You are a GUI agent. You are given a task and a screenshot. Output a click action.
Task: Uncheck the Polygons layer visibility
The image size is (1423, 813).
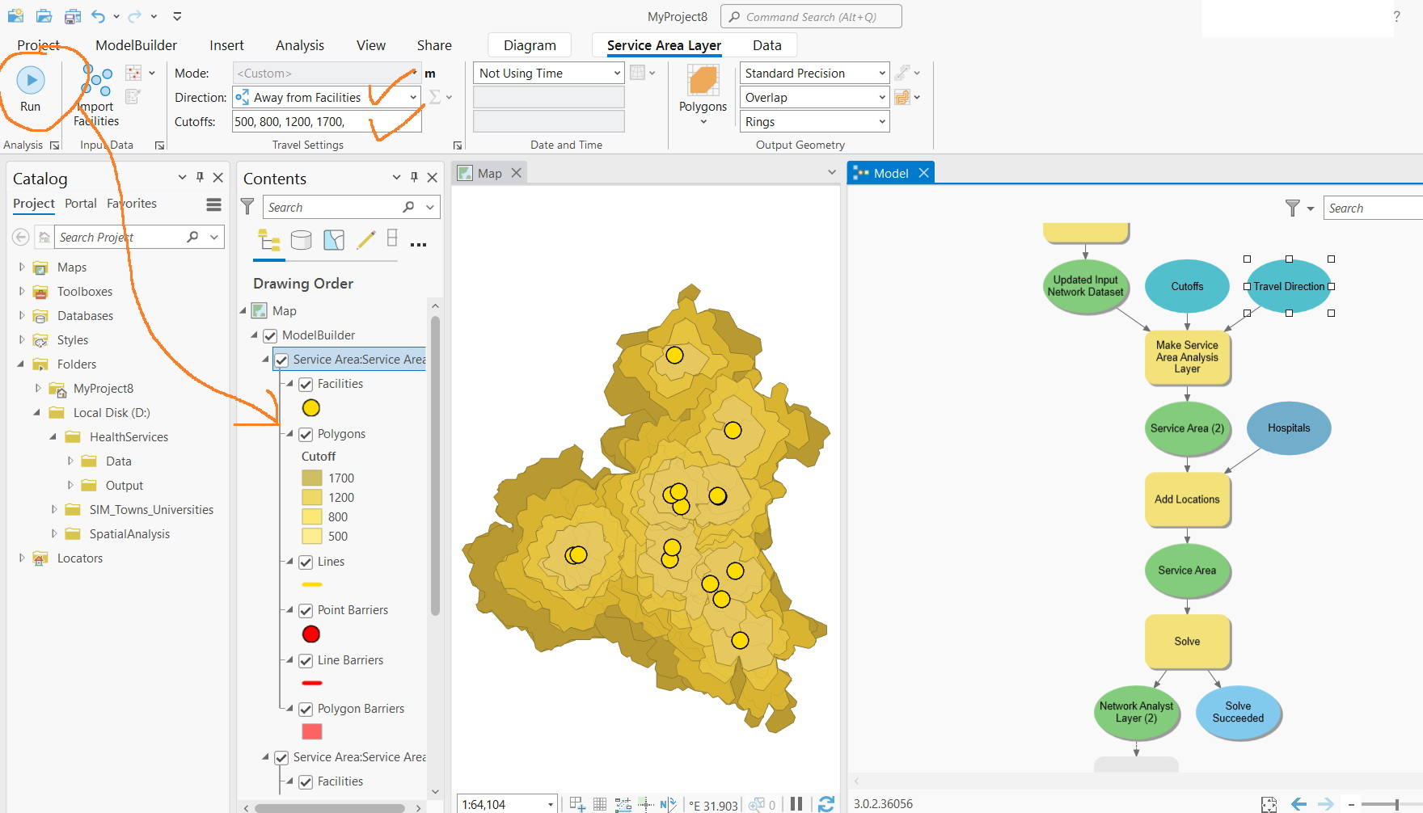[306, 434]
